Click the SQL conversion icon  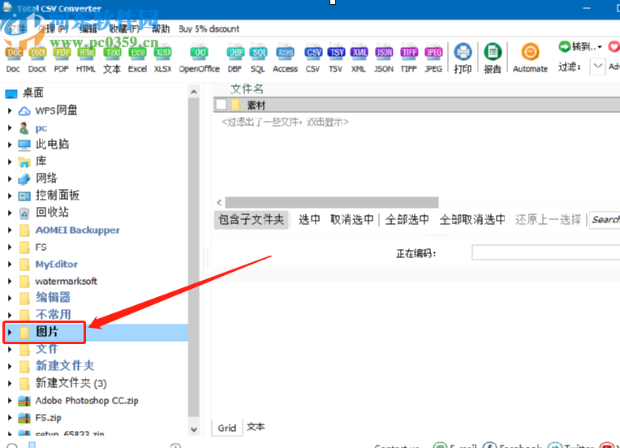tap(258, 53)
